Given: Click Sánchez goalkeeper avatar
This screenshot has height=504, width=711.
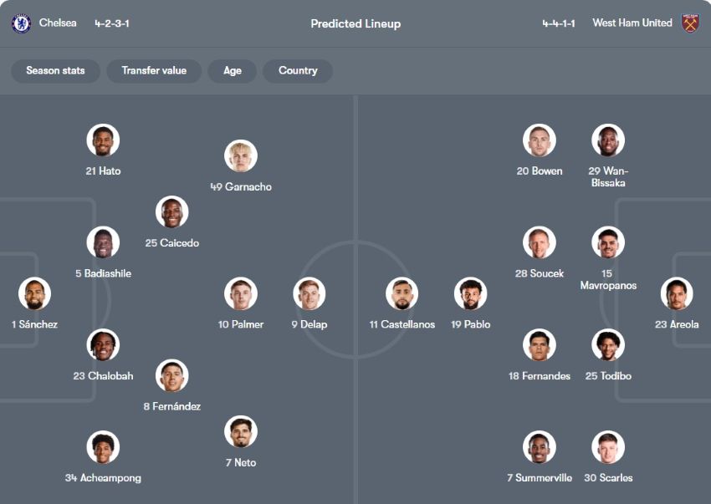Looking at the screenshot, I should click(x=35, y=294).
